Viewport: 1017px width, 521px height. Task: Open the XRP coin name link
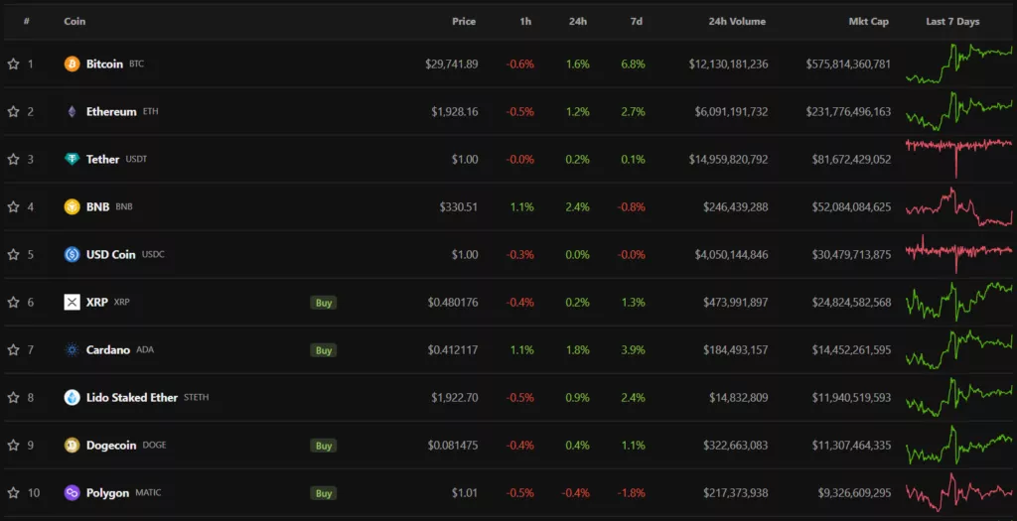click(x=96, y=302)
